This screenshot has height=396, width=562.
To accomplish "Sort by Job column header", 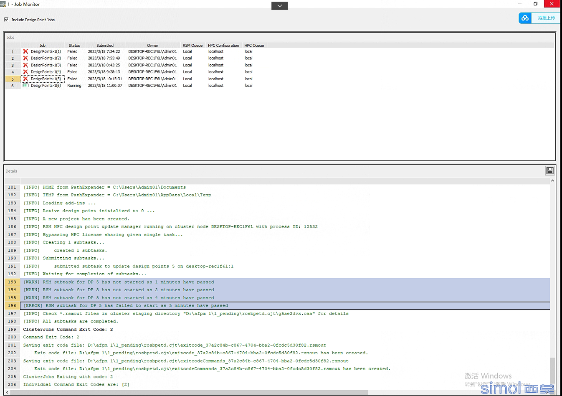I will pos(43,45).
